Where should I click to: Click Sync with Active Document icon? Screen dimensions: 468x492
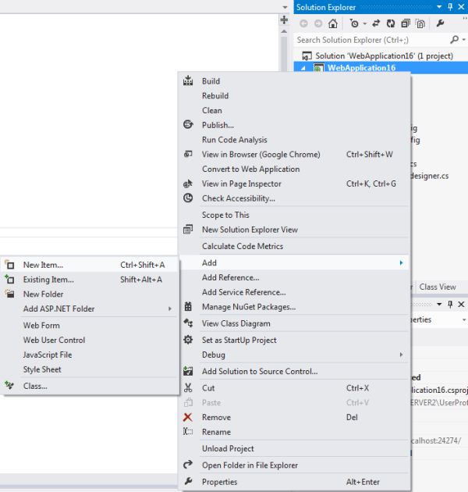[x=376, y=23]
